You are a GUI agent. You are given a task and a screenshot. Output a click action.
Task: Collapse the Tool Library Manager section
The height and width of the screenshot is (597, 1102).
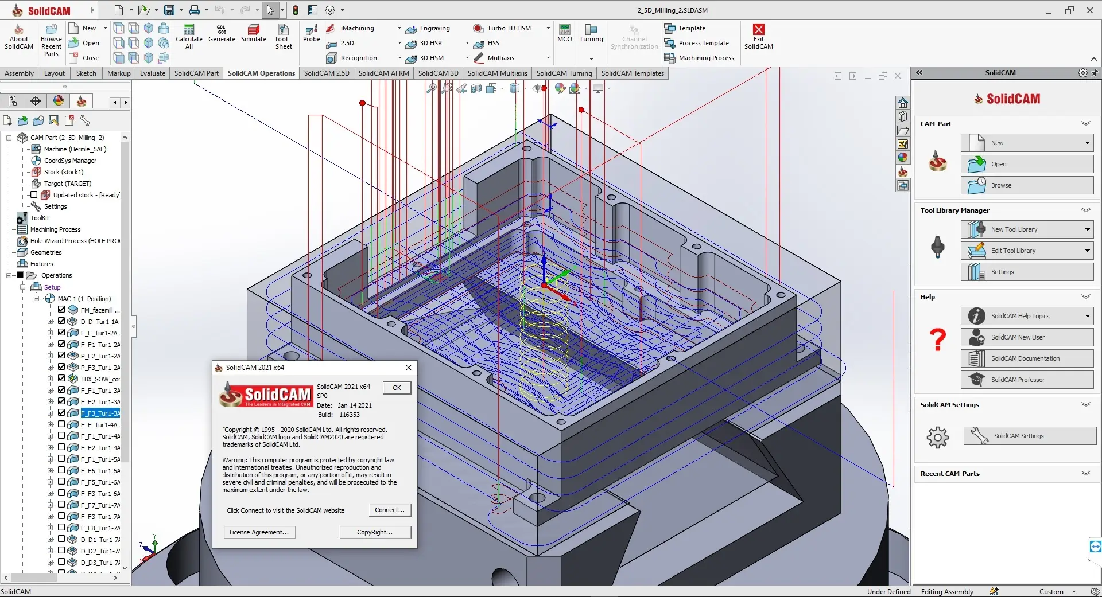coord(1086,210)
